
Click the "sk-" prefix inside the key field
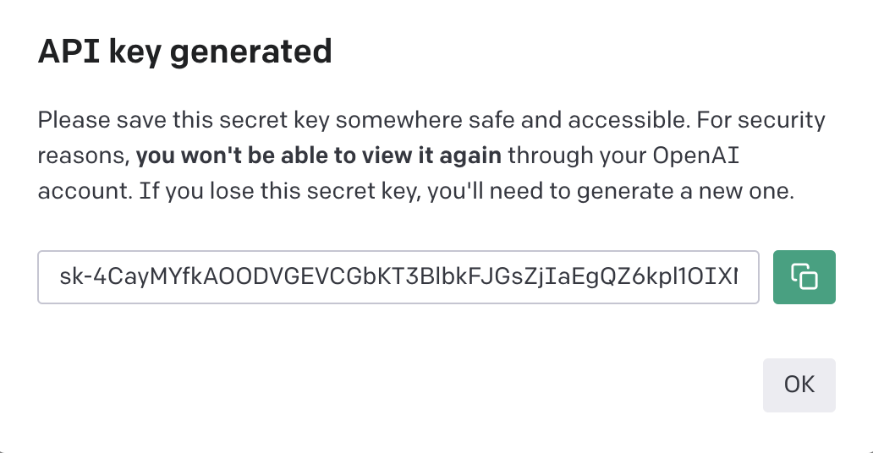[72, 276]
